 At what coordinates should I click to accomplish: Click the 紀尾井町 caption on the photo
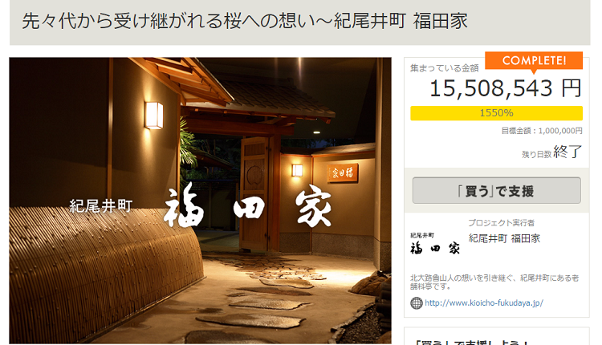point(101,206)
